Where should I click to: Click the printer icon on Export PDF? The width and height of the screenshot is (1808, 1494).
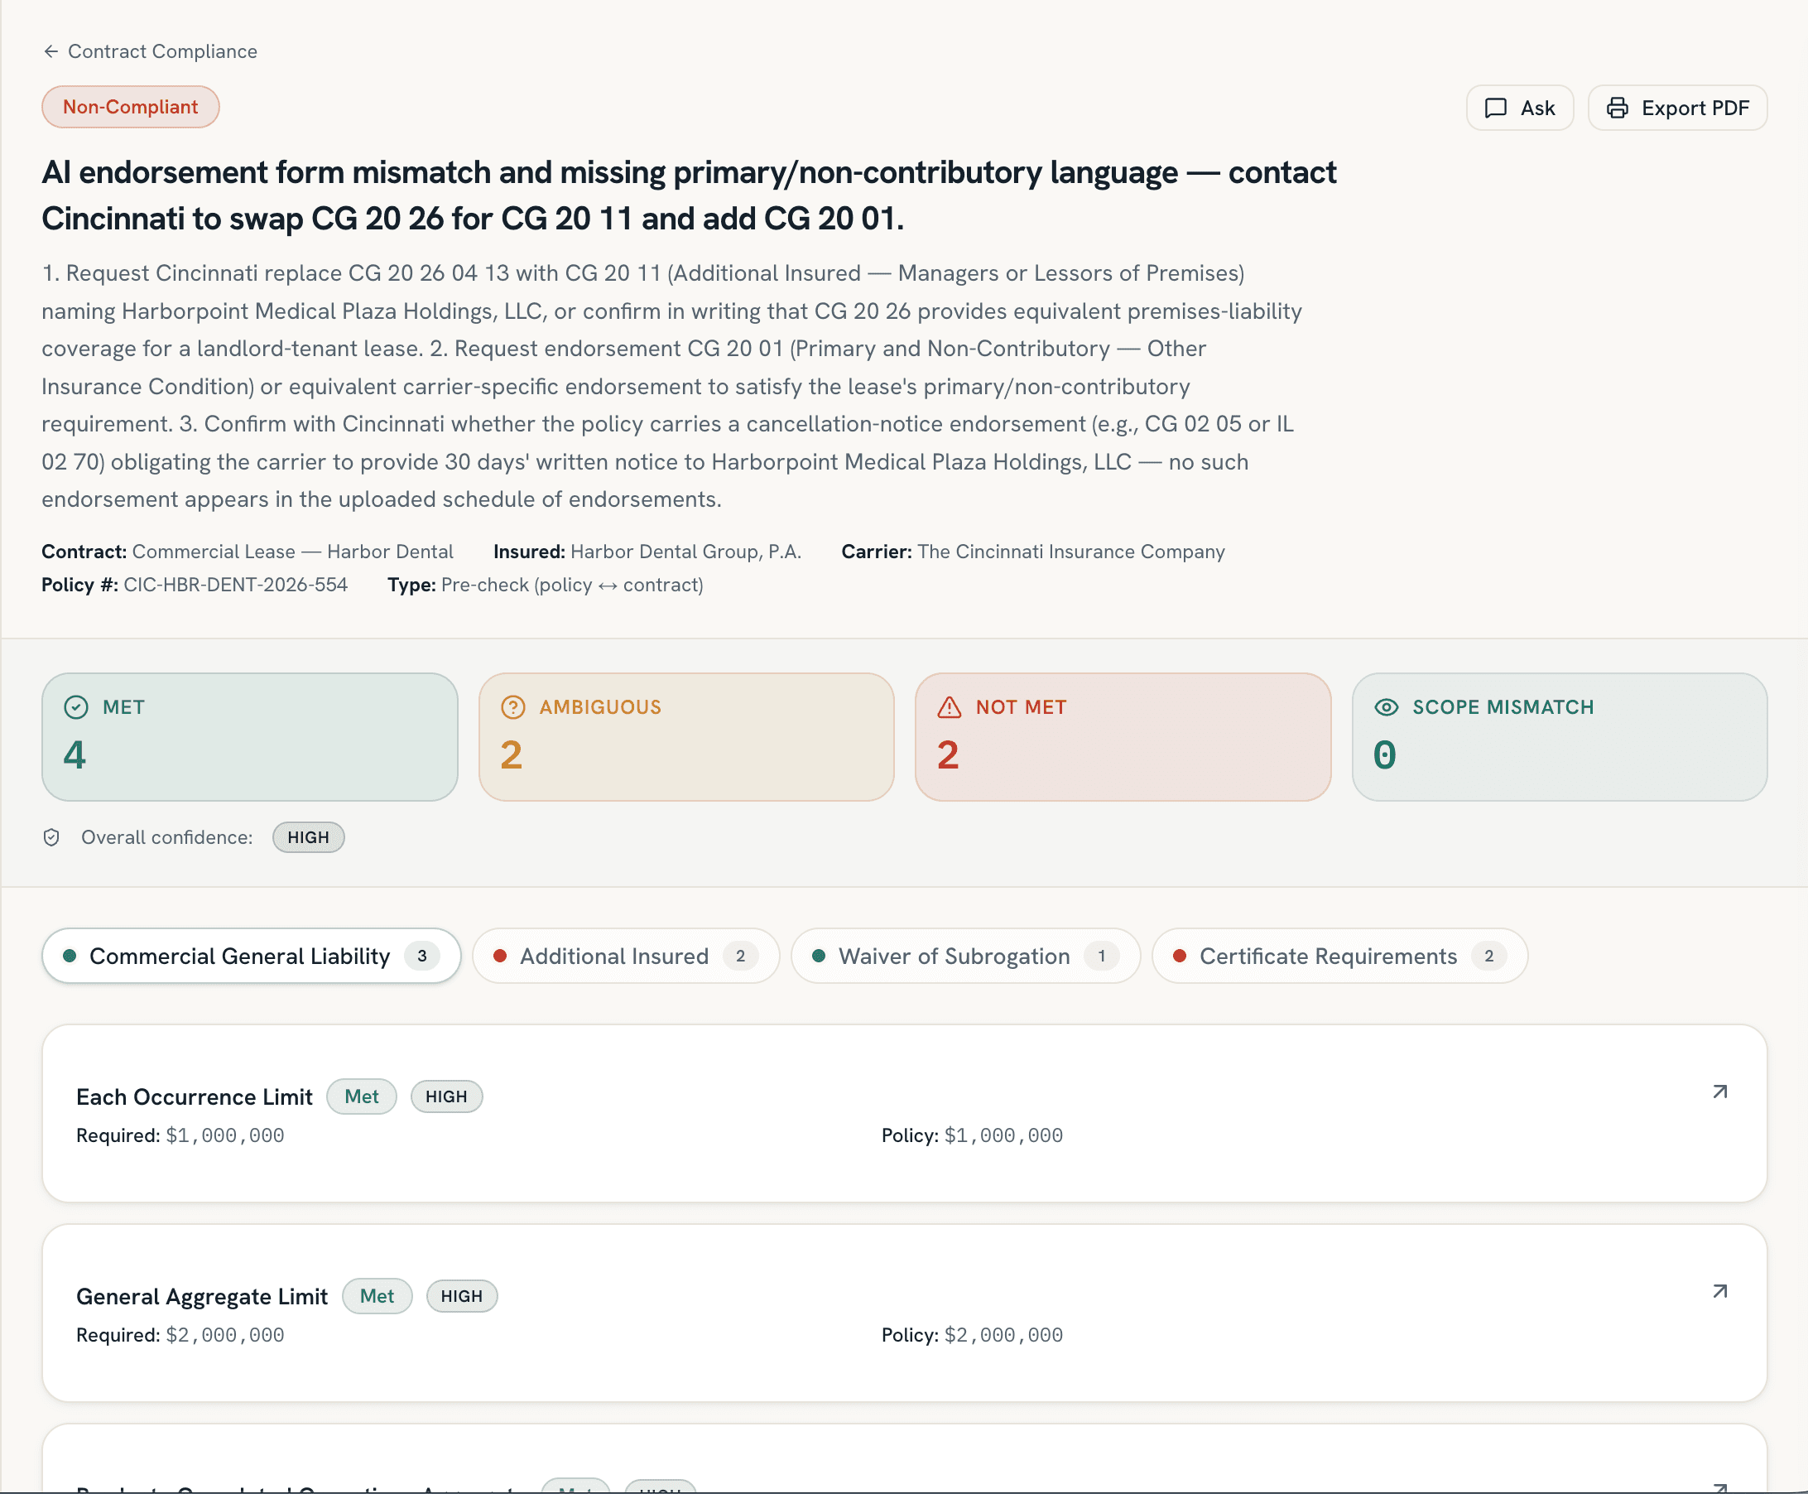point(1617,108)
